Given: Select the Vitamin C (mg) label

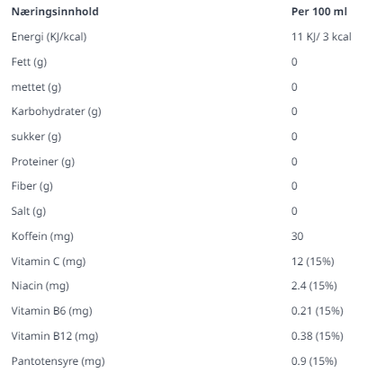Looking at the screenshot, I should [x=49, y=262].
